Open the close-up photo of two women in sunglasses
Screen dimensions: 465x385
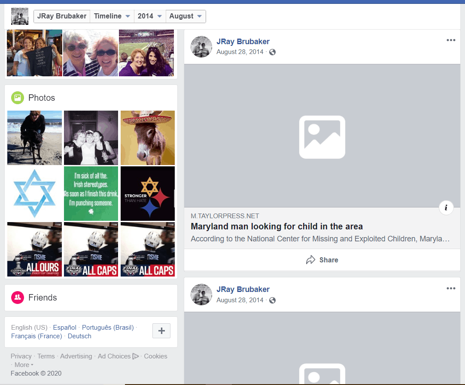tap(91, 53)
